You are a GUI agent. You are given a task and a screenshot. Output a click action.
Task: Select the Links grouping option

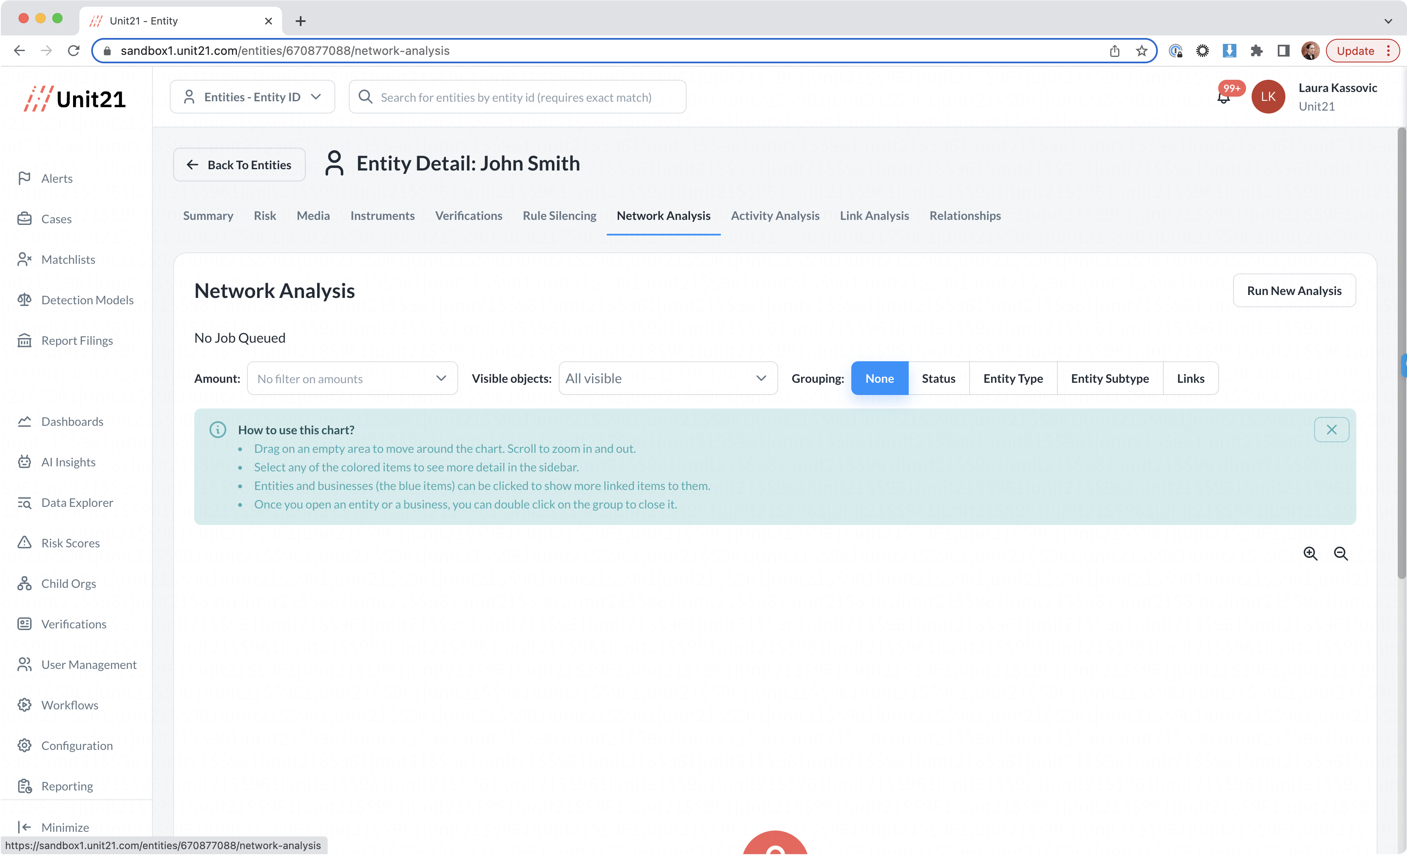[x=1190, y=379]
